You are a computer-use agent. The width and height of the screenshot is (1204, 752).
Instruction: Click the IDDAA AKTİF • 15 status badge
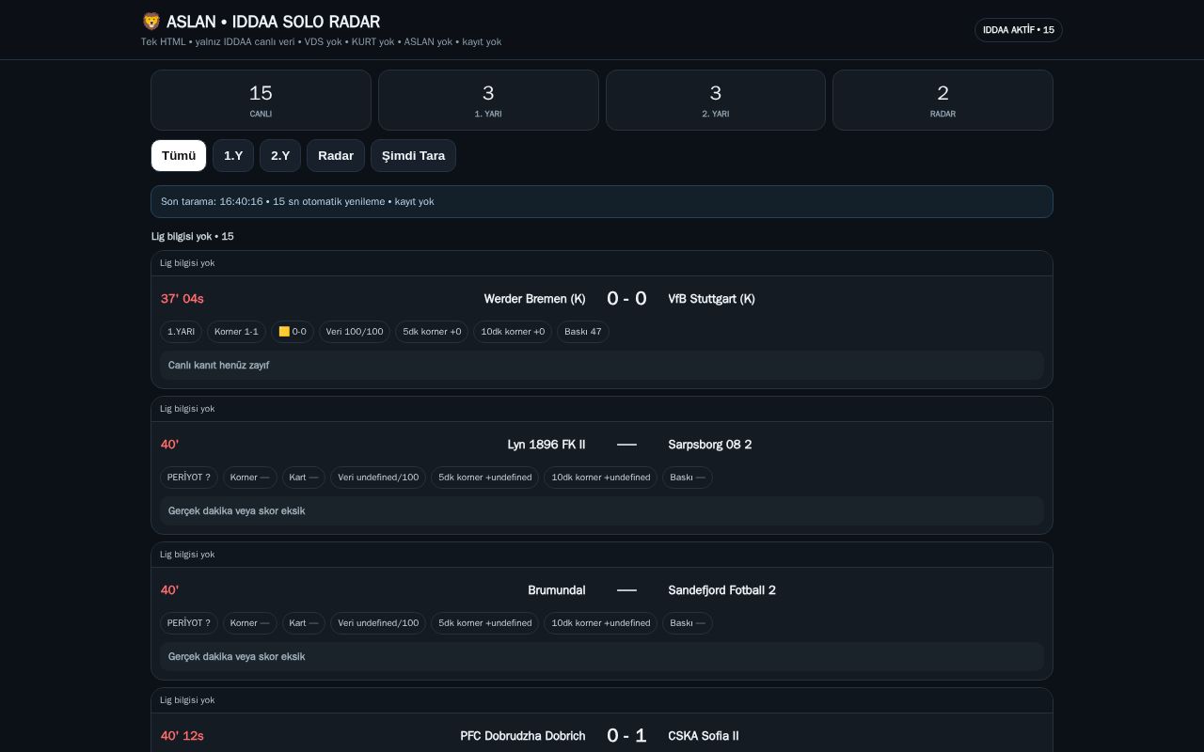coord(1019,30)
